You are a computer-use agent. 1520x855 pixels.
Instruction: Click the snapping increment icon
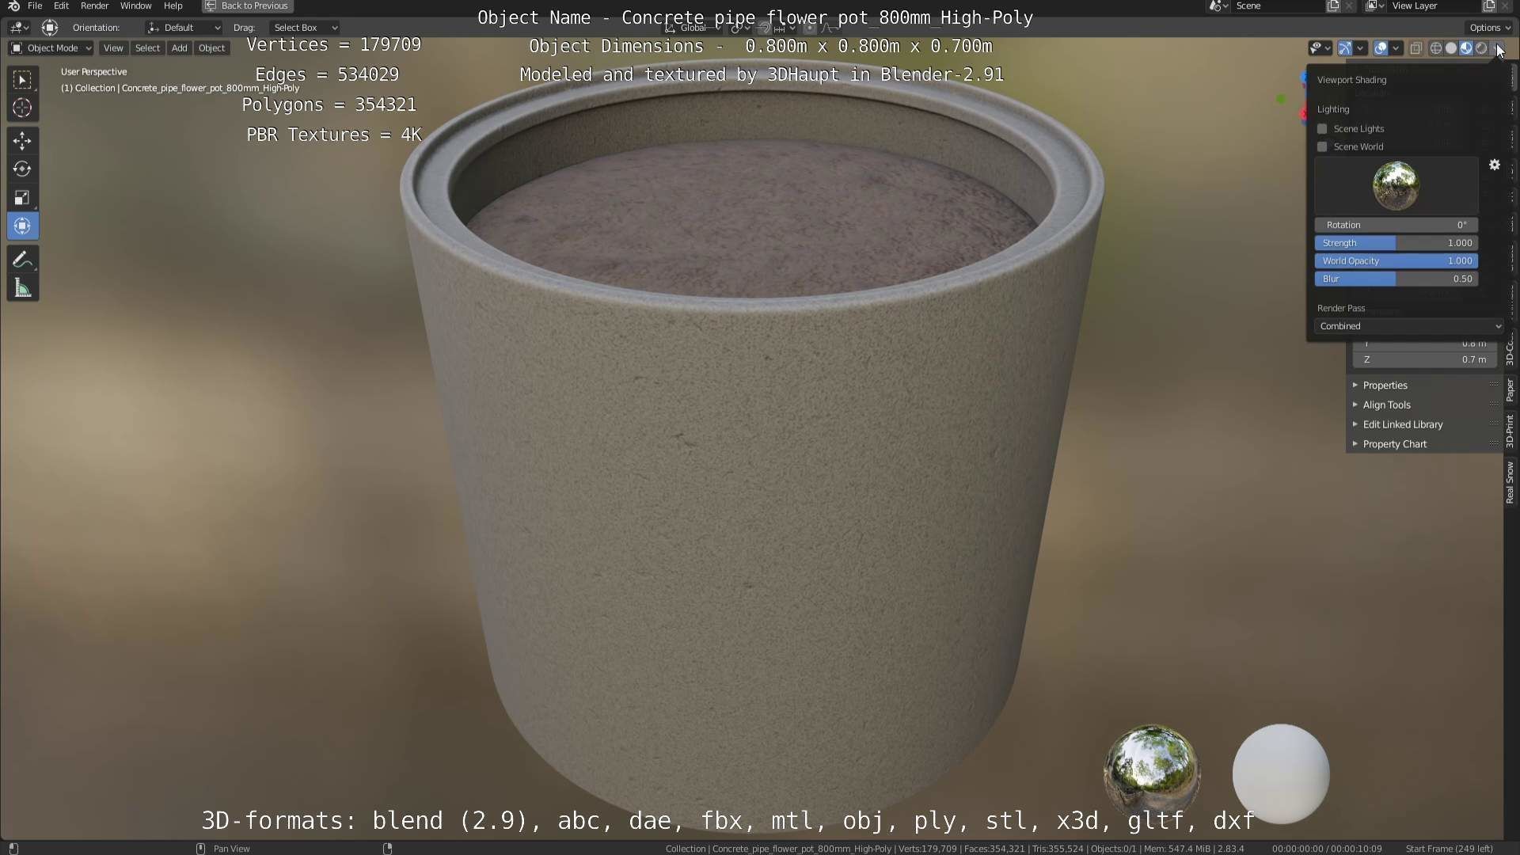point(780,28)
